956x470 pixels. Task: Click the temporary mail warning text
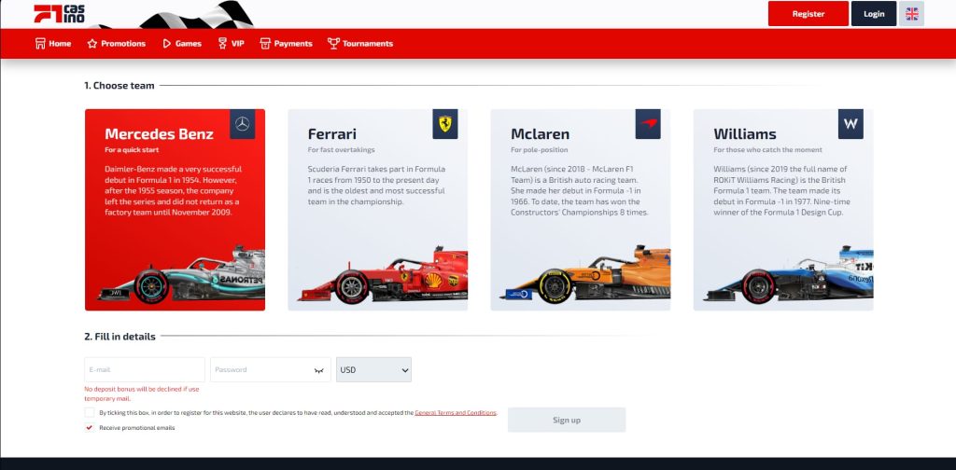point(142,394)
